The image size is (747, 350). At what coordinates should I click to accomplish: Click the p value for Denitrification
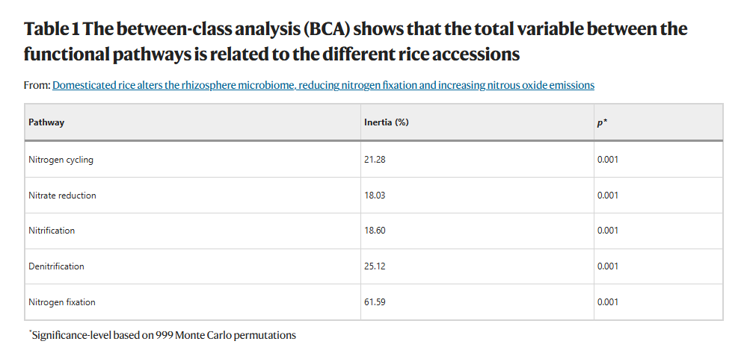coord(607,266)
